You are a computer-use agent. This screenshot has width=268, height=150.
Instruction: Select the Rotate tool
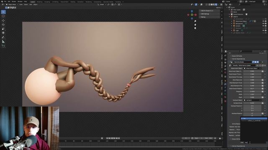(3, 25)
